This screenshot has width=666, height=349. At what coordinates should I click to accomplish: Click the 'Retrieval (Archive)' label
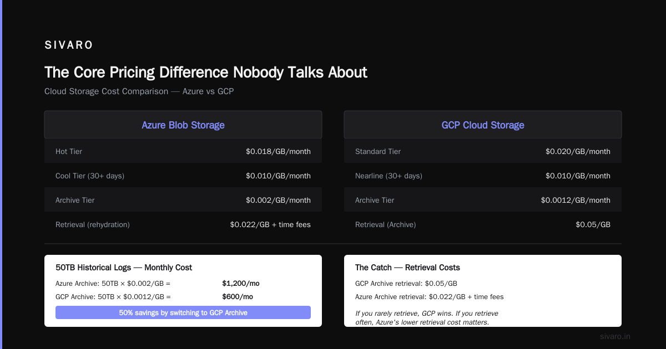coord(385,224)
